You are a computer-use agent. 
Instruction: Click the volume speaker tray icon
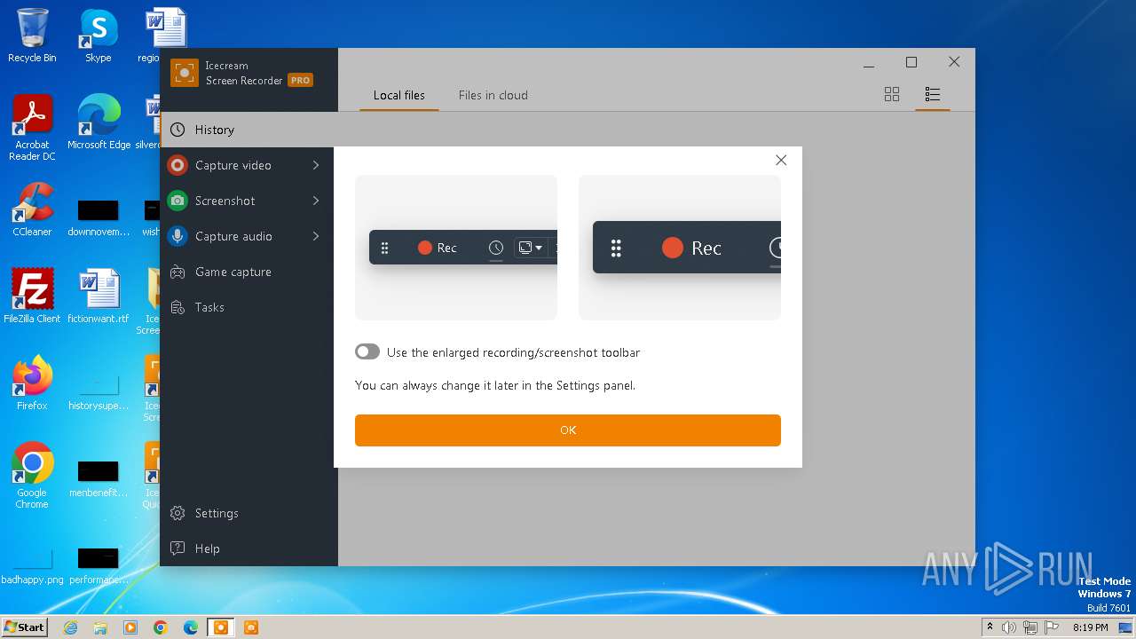(1009, 627)
